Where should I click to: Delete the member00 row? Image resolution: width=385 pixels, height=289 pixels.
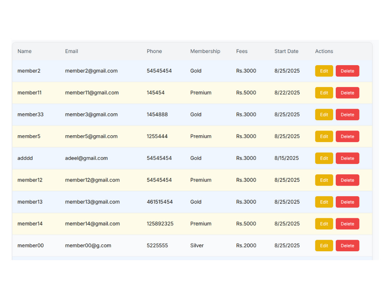[x=347, y=245]
